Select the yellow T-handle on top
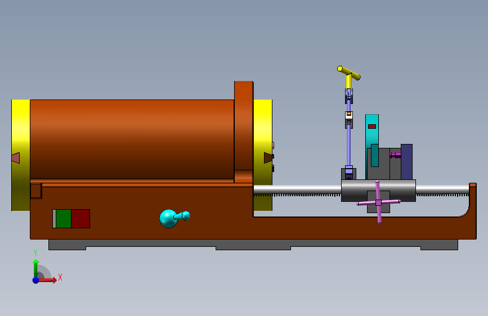488x316 pixels. click(x=348, y=76)
